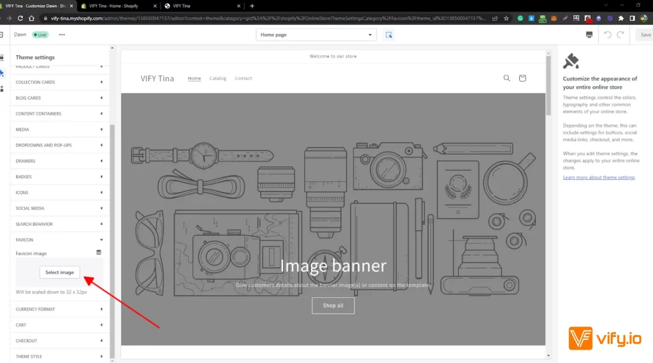The image size is (653, 363).
Task: Expand the Cart settings section
Action: point(59,325)
